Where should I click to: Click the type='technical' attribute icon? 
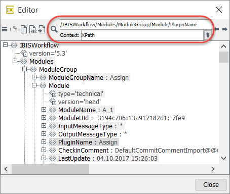53,93
